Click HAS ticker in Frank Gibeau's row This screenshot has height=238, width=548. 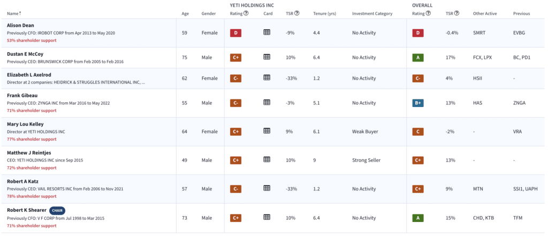coord(477,103)
